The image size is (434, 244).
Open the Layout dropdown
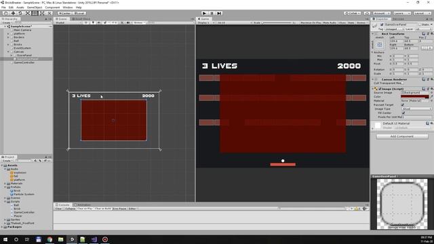422,14
